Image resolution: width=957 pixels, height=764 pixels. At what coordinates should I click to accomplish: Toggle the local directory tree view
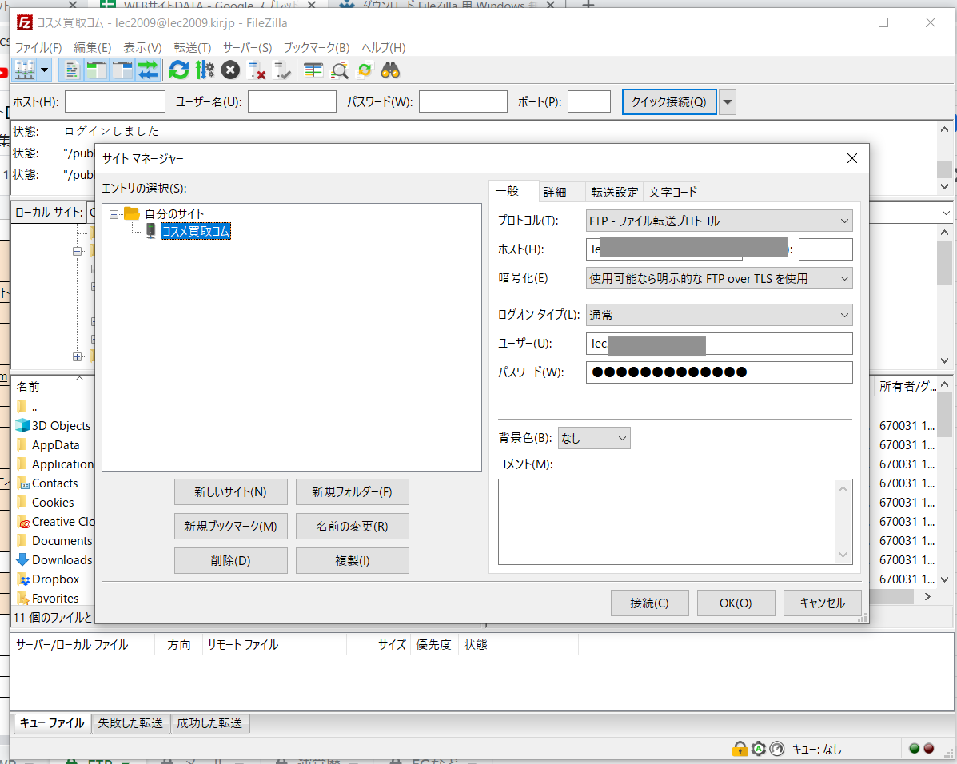coord(97,70)
